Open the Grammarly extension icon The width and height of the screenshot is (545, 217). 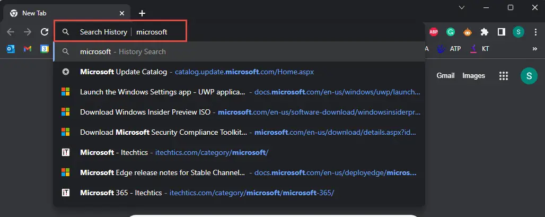pos(451,32)
